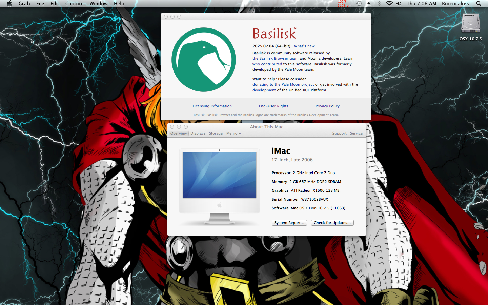
Task: Open Spotlight search
Action: tap(478, 3)
